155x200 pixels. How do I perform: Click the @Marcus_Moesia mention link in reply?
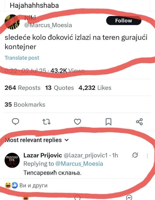coord(79,164)
